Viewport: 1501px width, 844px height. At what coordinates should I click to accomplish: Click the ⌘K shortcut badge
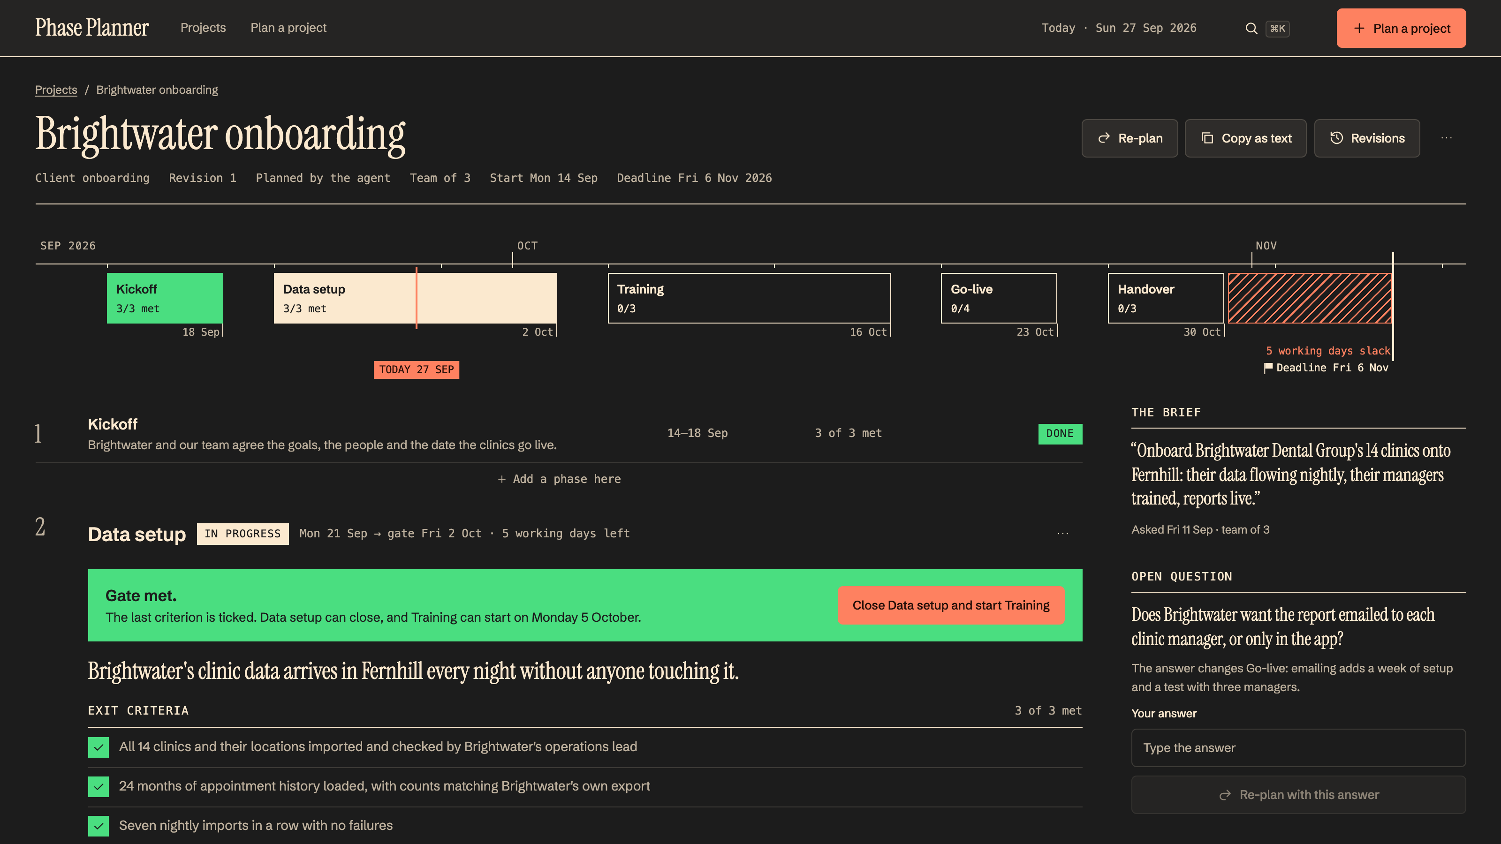(1277, 29)
